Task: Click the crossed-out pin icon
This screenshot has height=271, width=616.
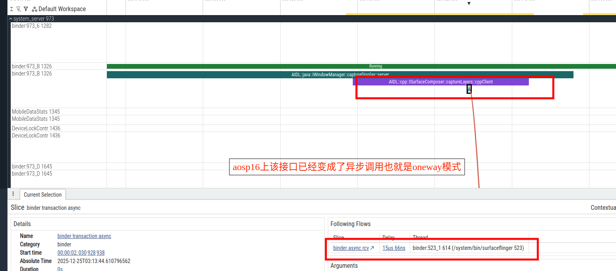Action: [18, 9]
